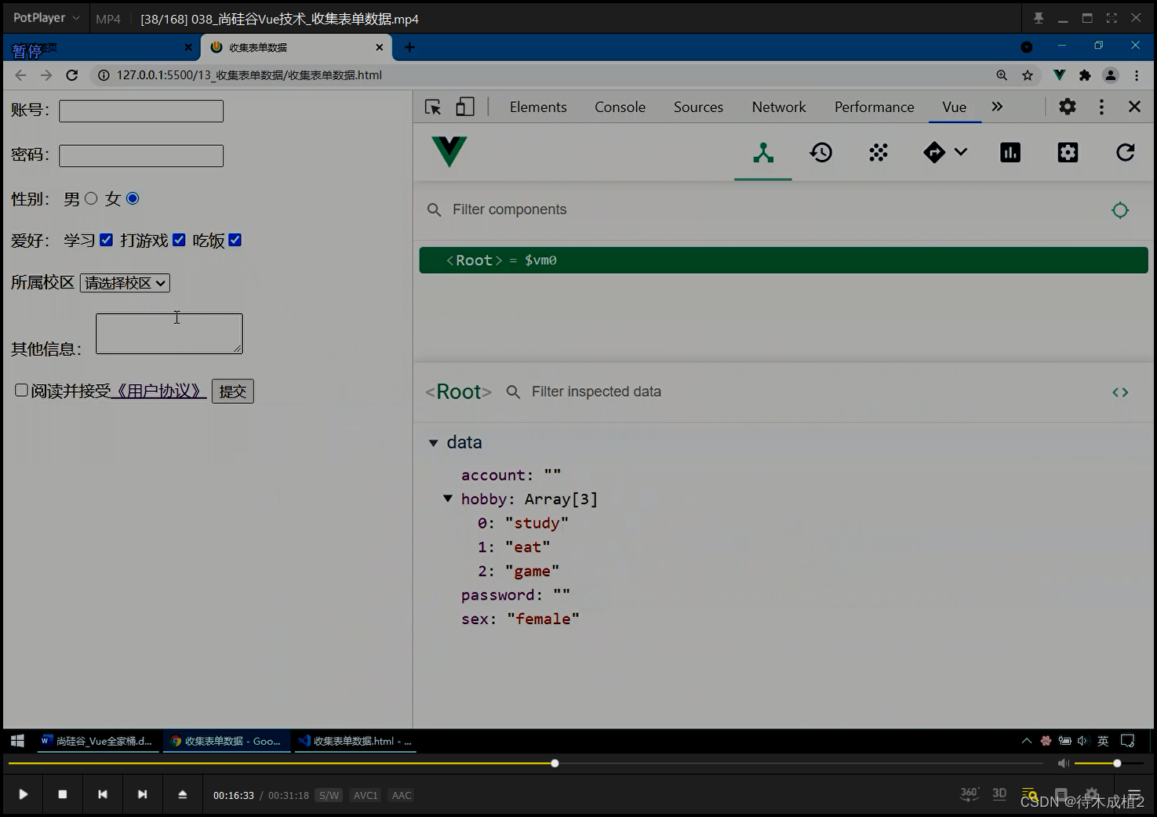
Task: Open Windows Start button in taskbar
Action: [x=17, y=741]
